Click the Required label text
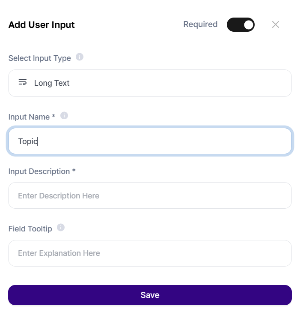Viewport: 300px width, 324px height. (200, 24)
